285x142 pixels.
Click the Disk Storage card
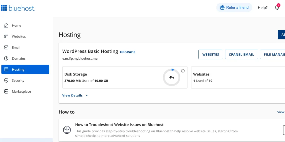click(125, 77)
